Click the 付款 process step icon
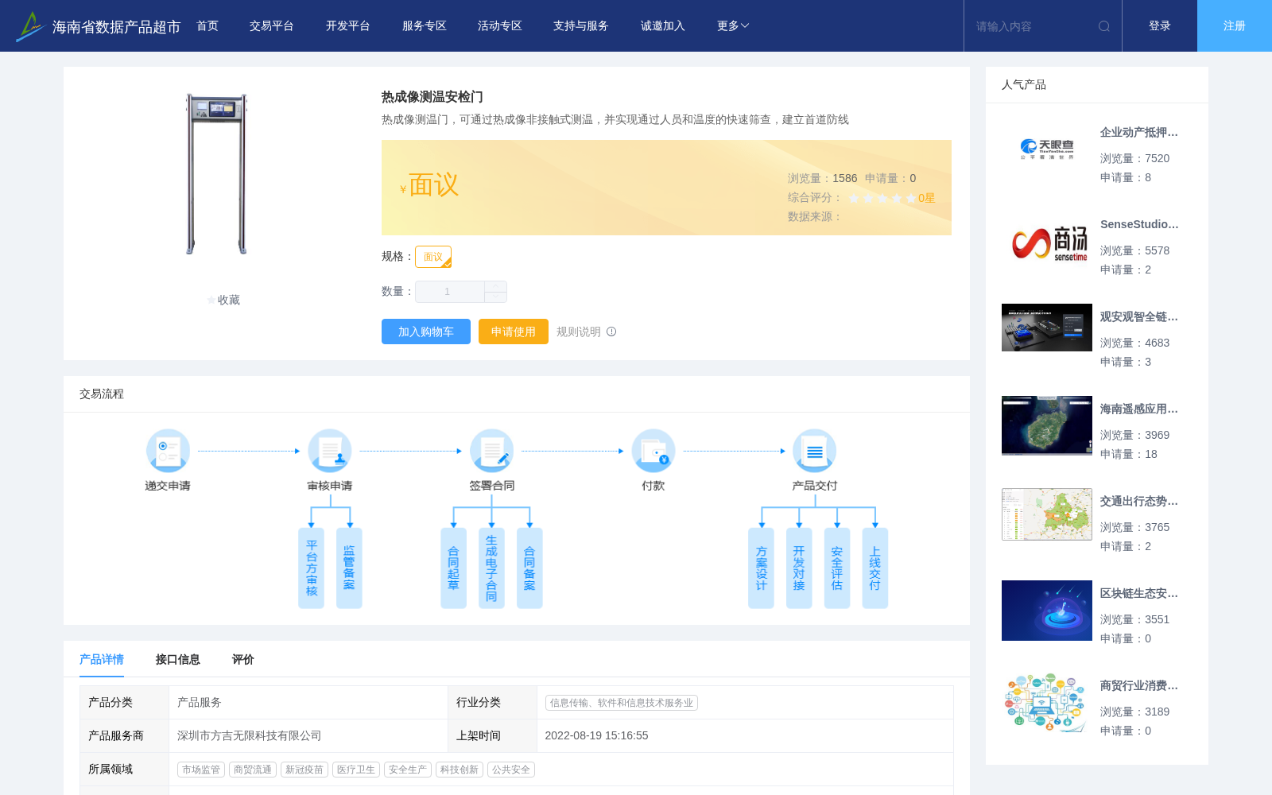The image size is (1272, 795). coord(653,451)
